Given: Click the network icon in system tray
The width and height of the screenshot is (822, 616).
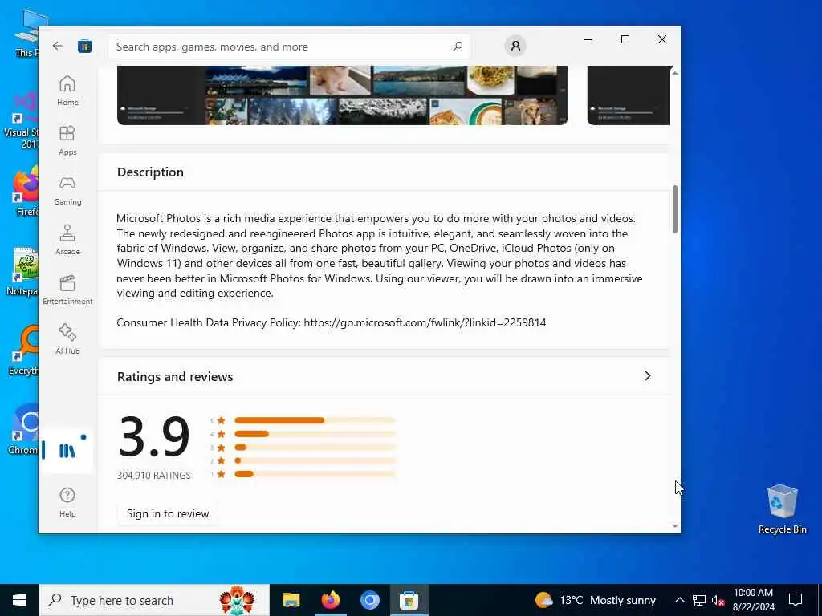Looking at the screenshot, I should click(x=699, y=600).
